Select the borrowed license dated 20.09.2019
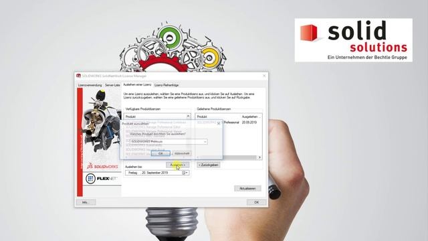The width and height of the screenshot is (428, 241). 228,123
